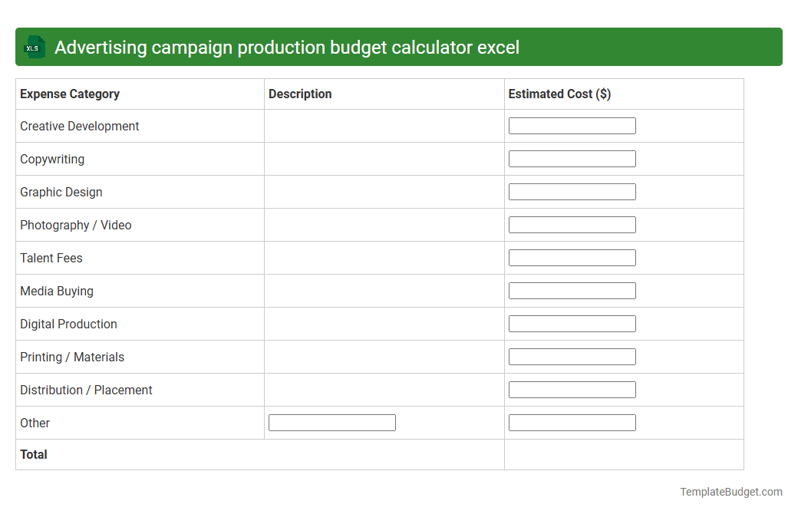Click the cost input for Other

click(x=572, y=422)
